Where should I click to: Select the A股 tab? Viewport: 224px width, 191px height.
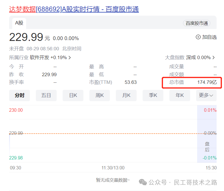pyautogui.click(x=19, y=23)
